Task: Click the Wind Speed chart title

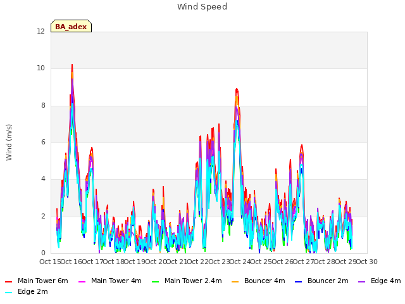Action: (202, 7)
